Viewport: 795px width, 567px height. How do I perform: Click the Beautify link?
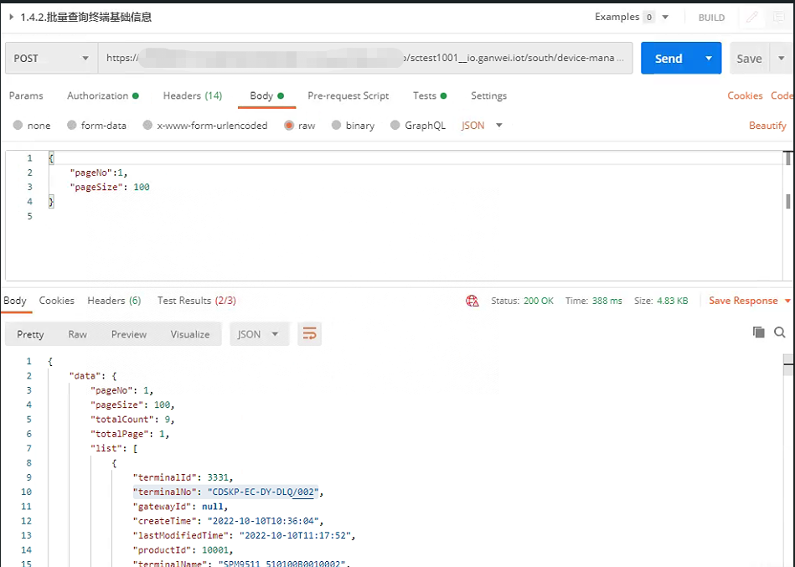tap(767, 126)
